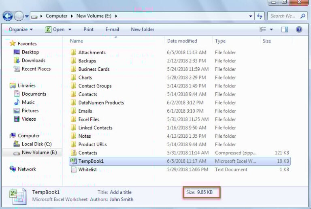311x209 pixels.
Task: Select the Linked Contacts folder icon
Action: [73, 128]
